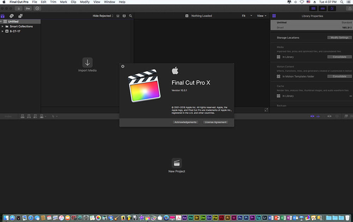Image resolution: width=353 pixels, height=222 pixels.
Task: Open the Titles and Generators sidebar
Action: click(20, 16)
